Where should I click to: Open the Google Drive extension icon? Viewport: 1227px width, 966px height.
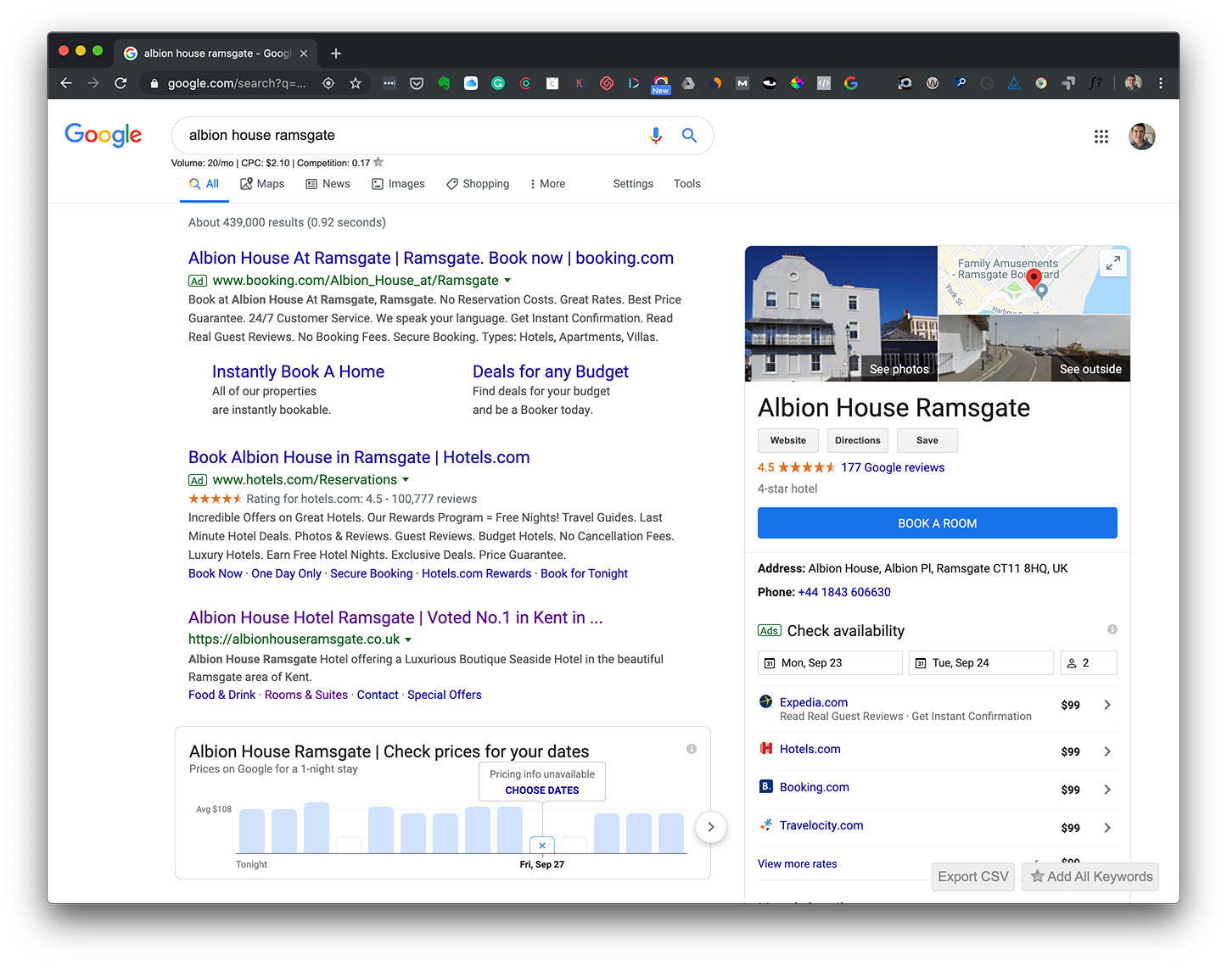point(688,83)
